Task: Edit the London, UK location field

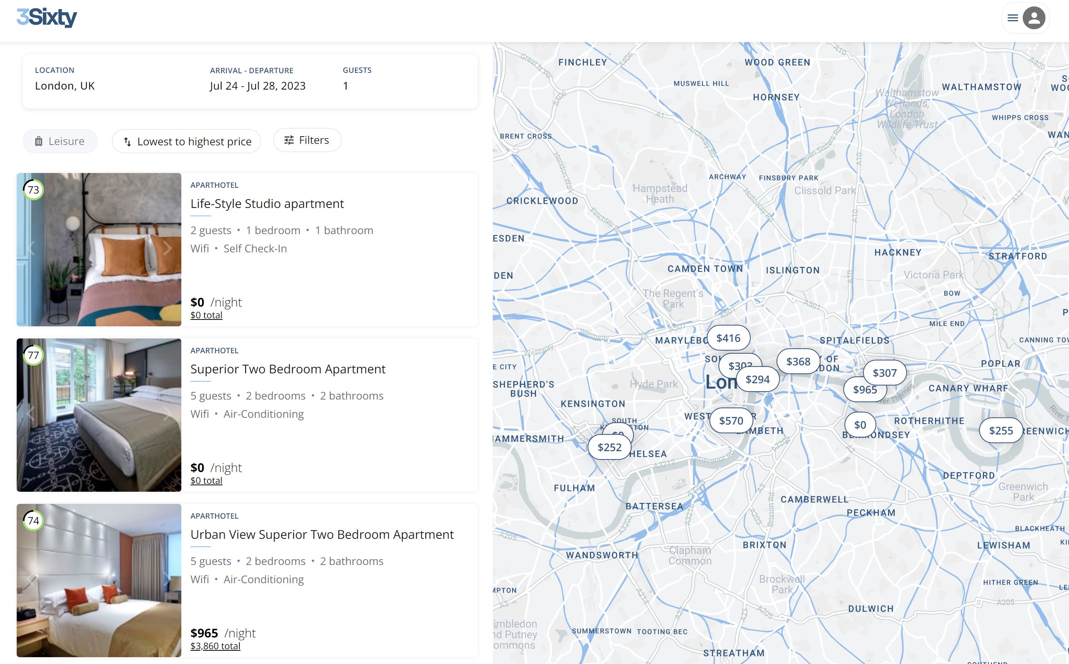Action: click(65, 86)
